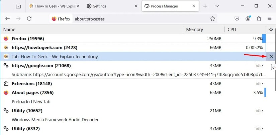Bookmark this page with the star icon

(x=212, y=19)
